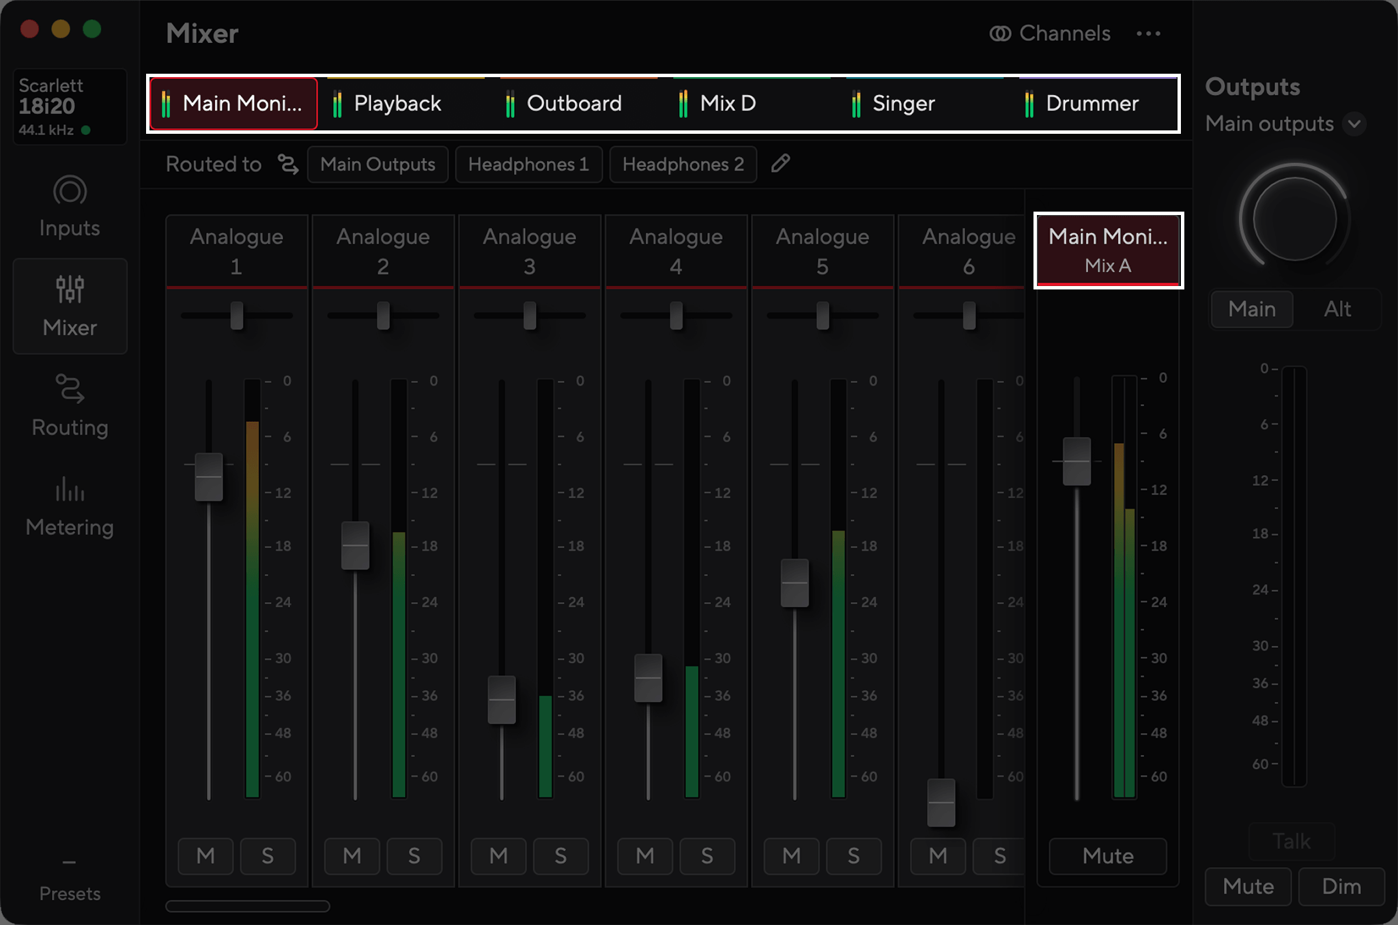Click the Main Moni... Mix A header
This screenshot has width=1398, height=925.
[x=1109, y=251]
